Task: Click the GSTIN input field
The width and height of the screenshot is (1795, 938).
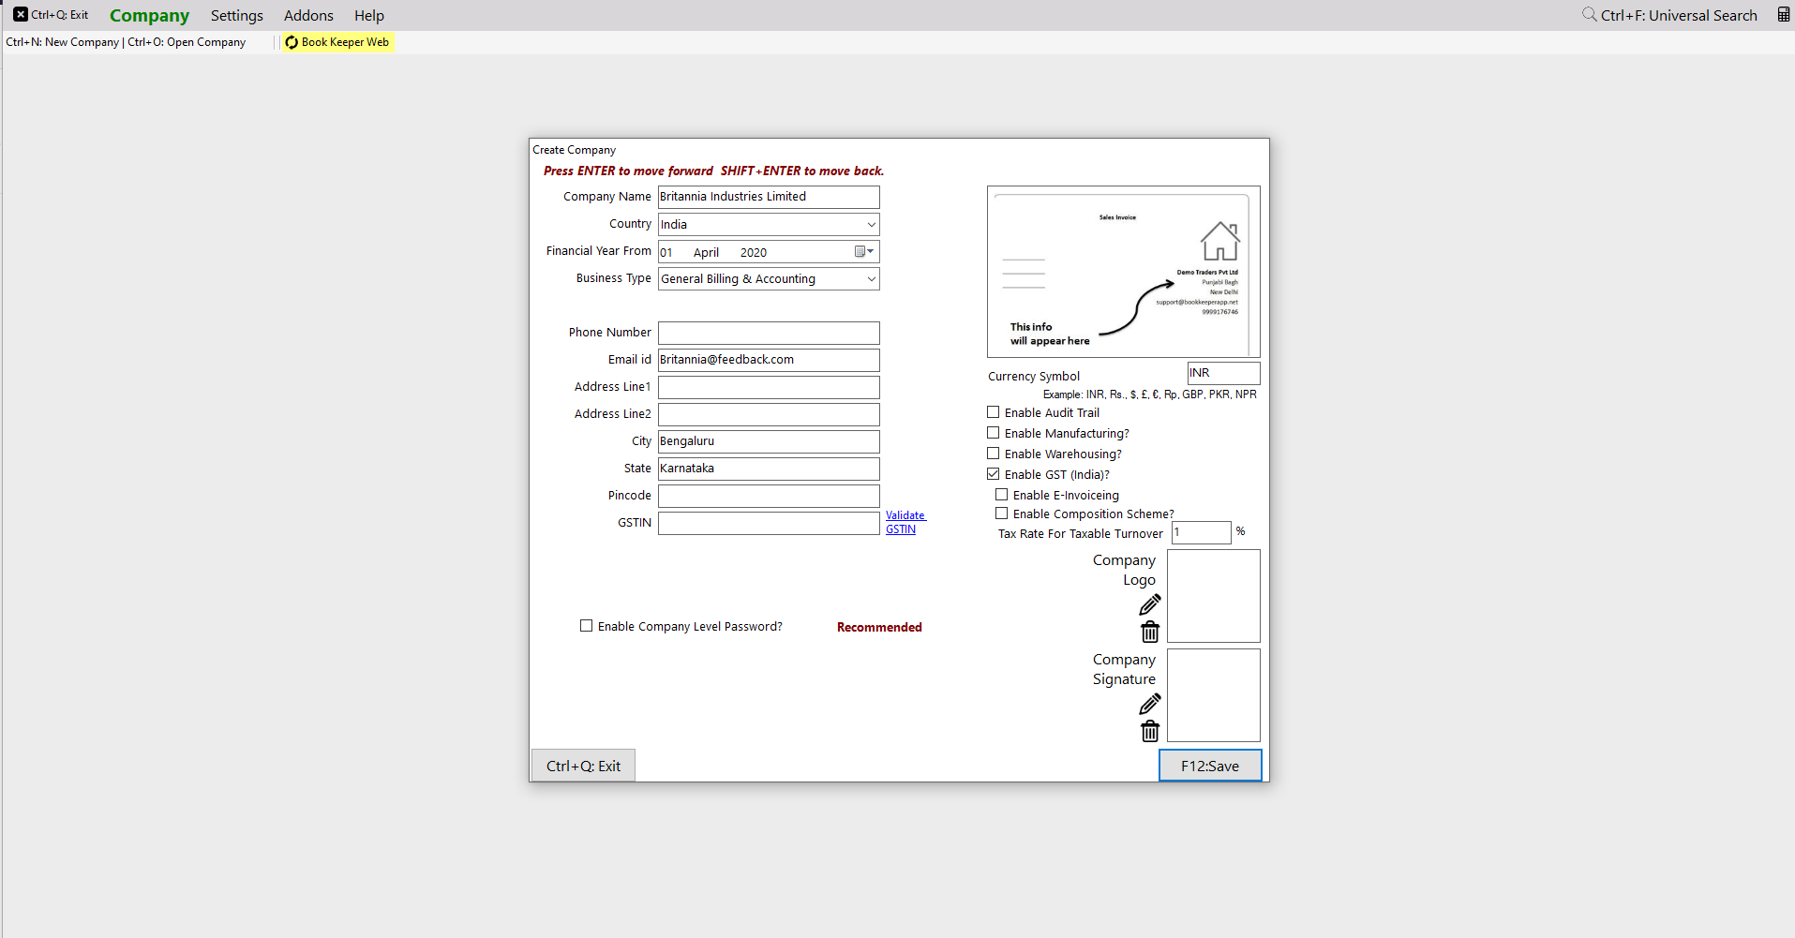Action: [769, 523]
